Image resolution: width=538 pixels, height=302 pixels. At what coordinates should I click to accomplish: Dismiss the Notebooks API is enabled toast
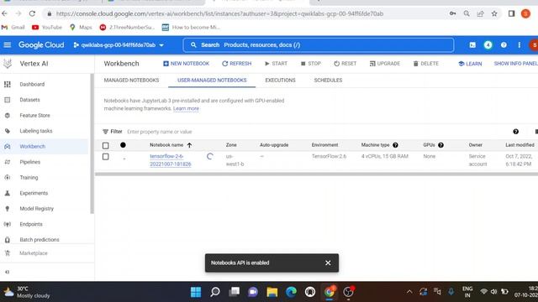[328, 263]
